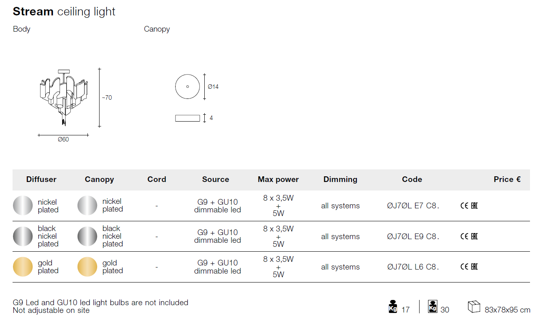
Task: Click the packaging box dimensions icon
Action: click(474, 307)
